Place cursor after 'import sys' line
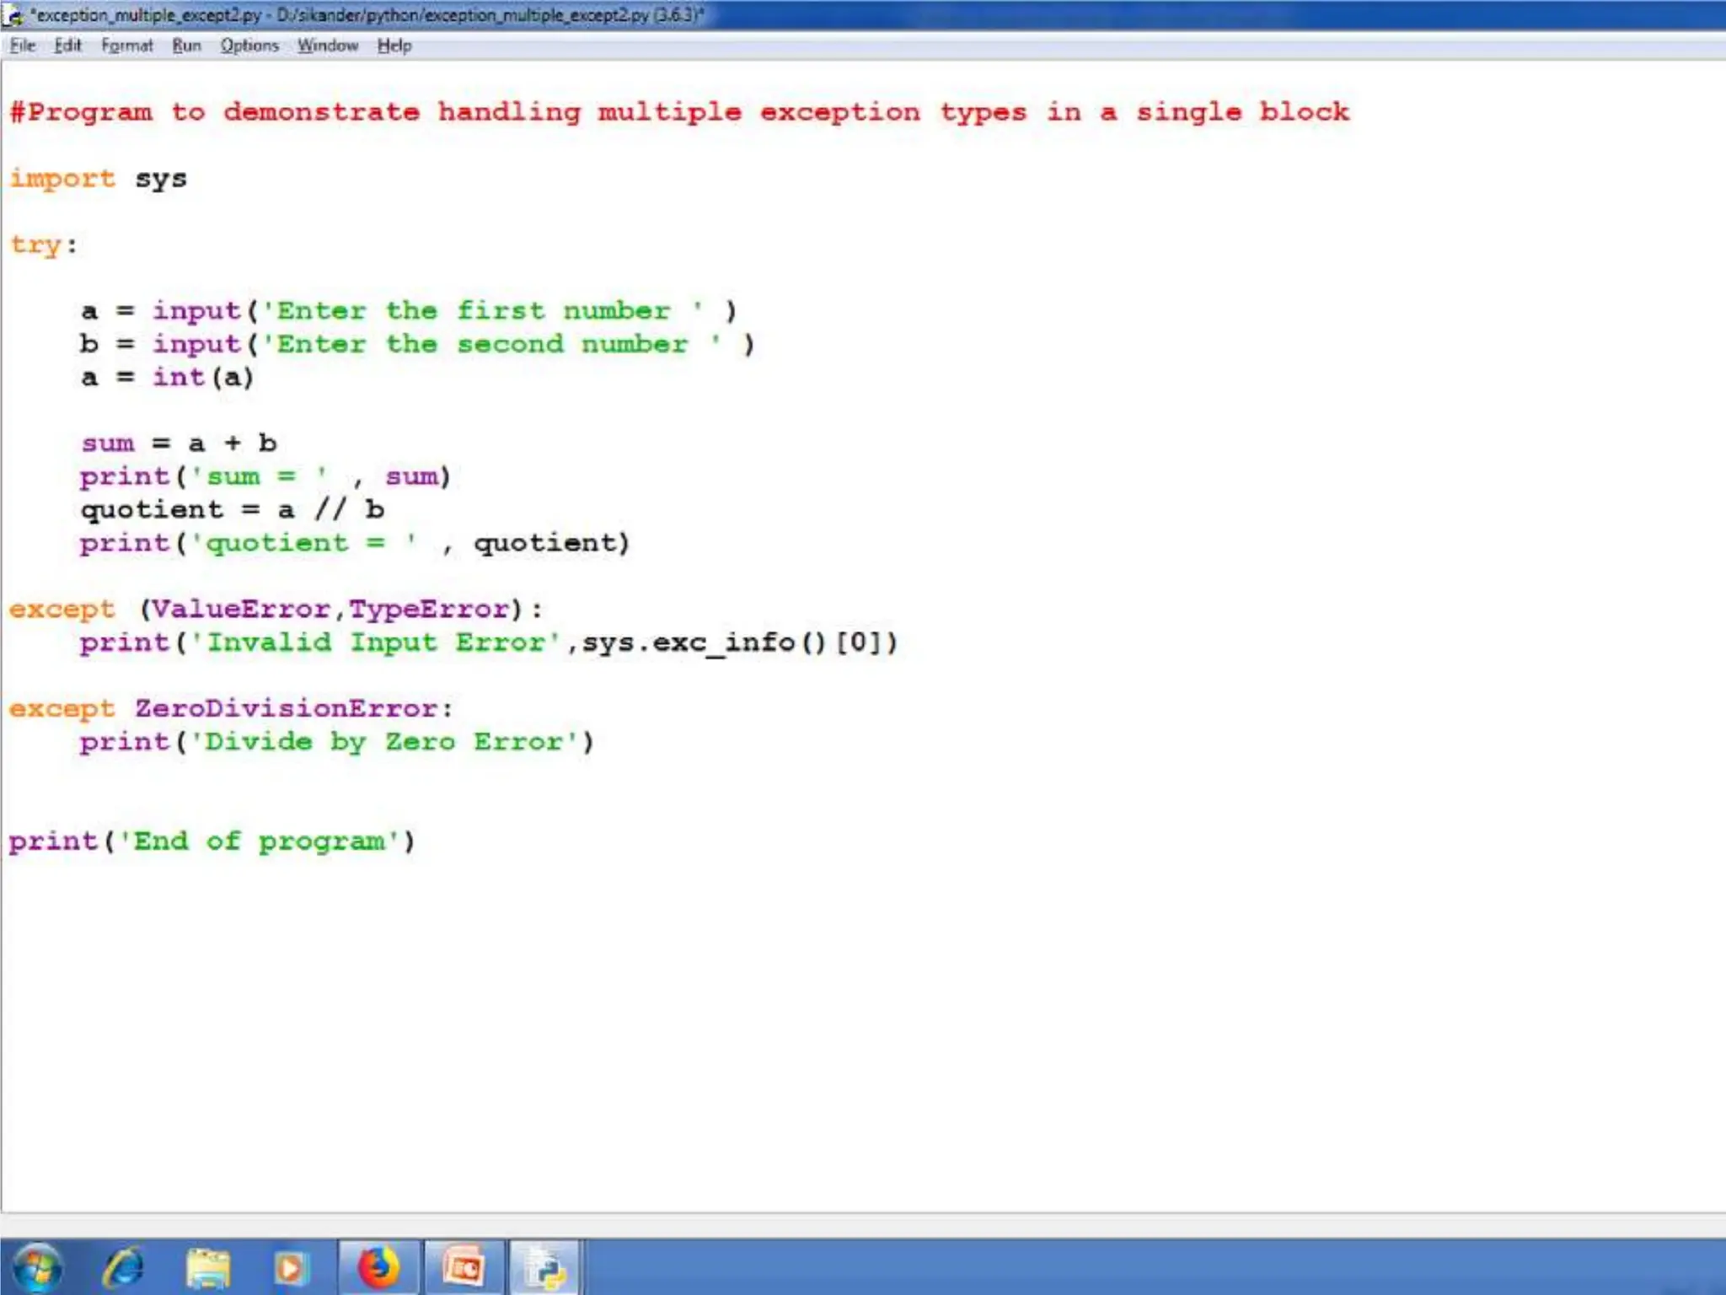The image size is (1726, 1295). [x=189, y=179]
